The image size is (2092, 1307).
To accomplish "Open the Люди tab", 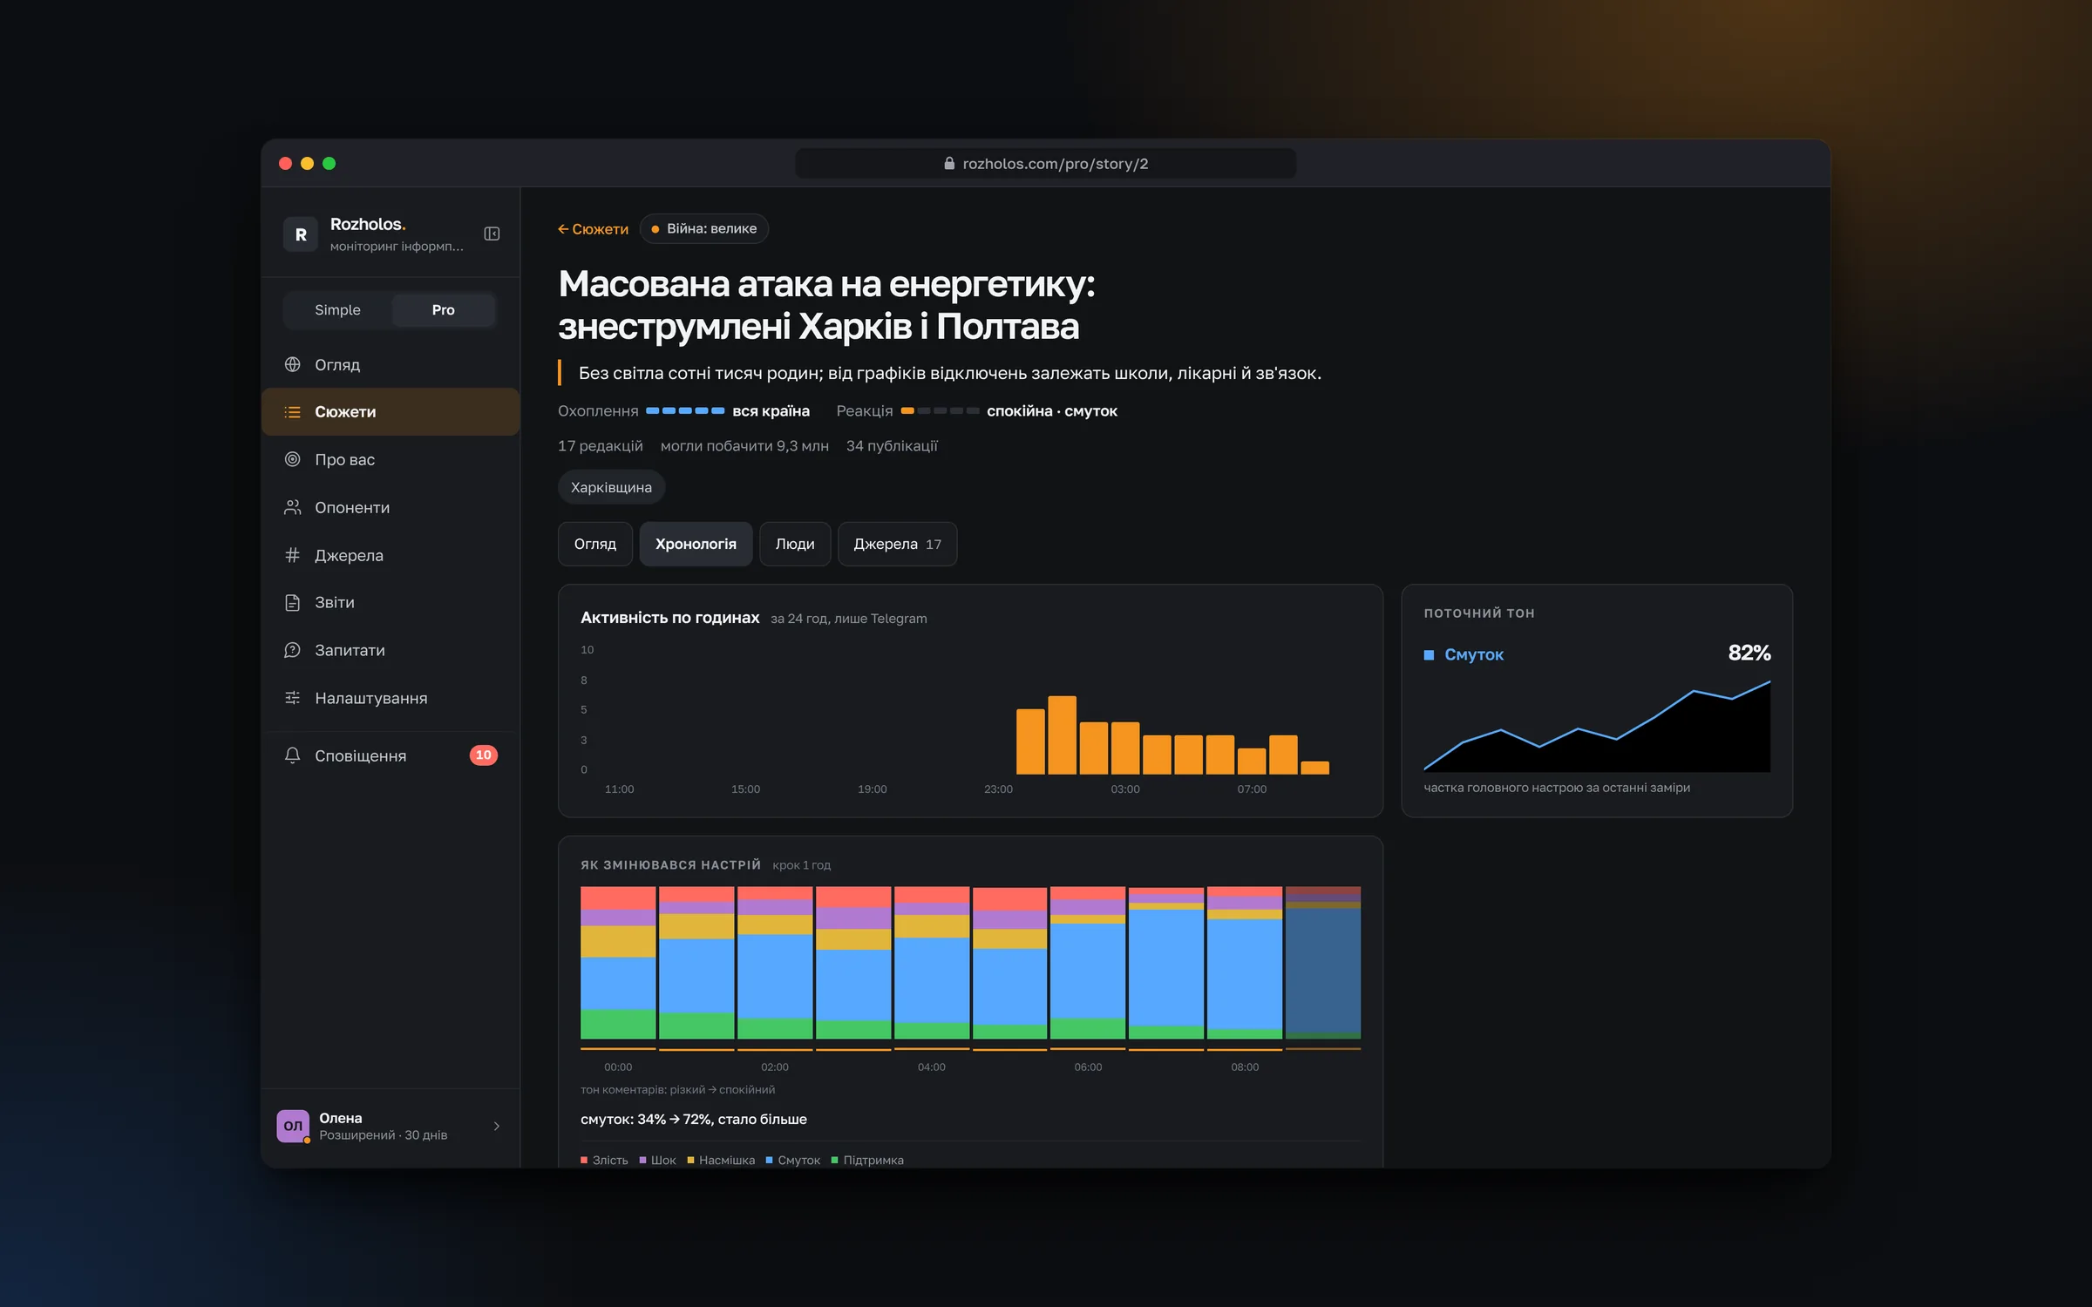I will pos(795,544).
